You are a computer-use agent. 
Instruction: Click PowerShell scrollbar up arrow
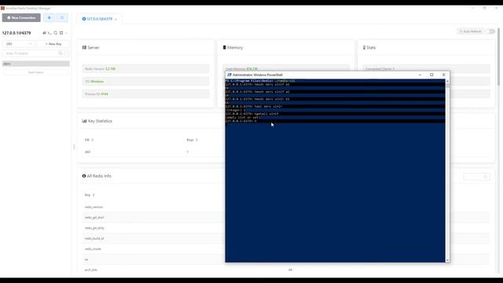click(x=447, y=81)
